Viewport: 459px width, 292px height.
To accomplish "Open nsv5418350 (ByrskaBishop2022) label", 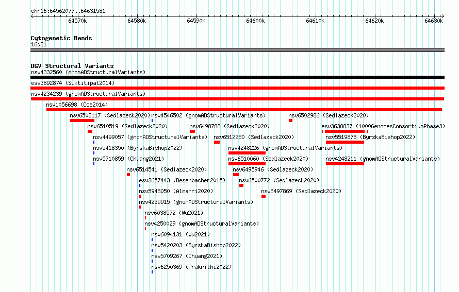I will (x=138, y=148).
